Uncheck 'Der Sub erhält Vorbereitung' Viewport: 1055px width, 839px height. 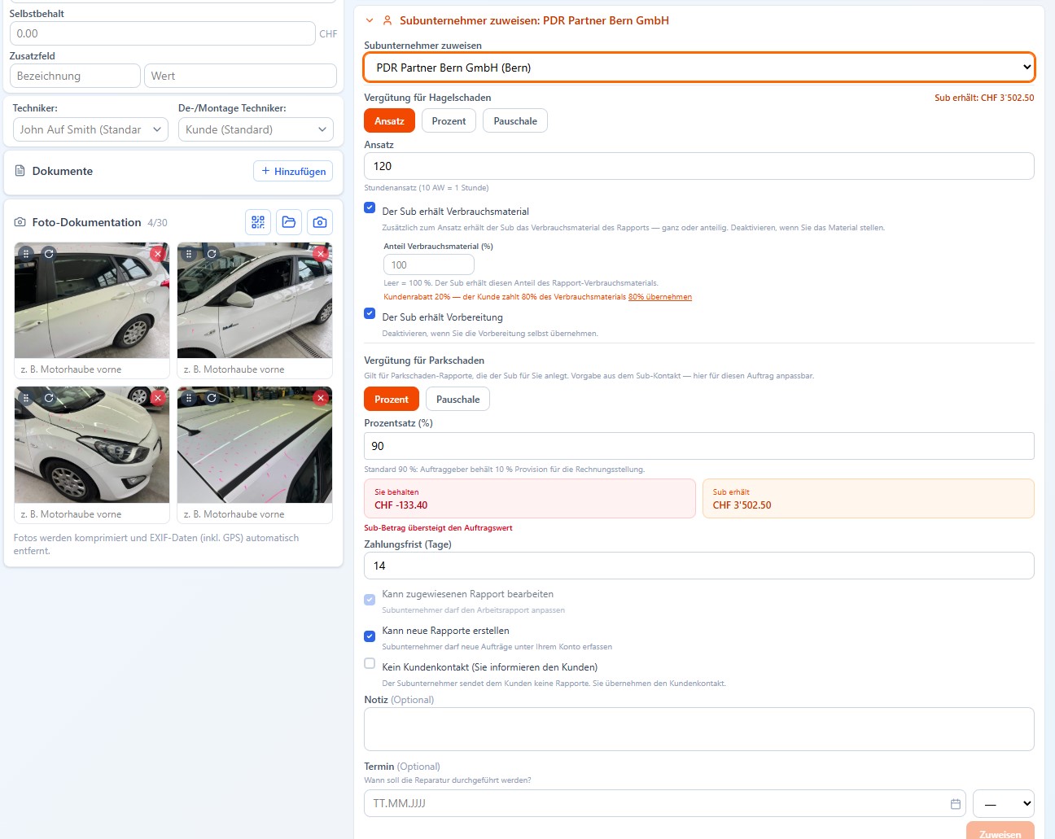point(370,313)
